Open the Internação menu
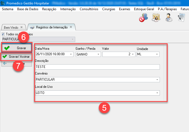Screen dimensions: 189x132 pos(68,9)
